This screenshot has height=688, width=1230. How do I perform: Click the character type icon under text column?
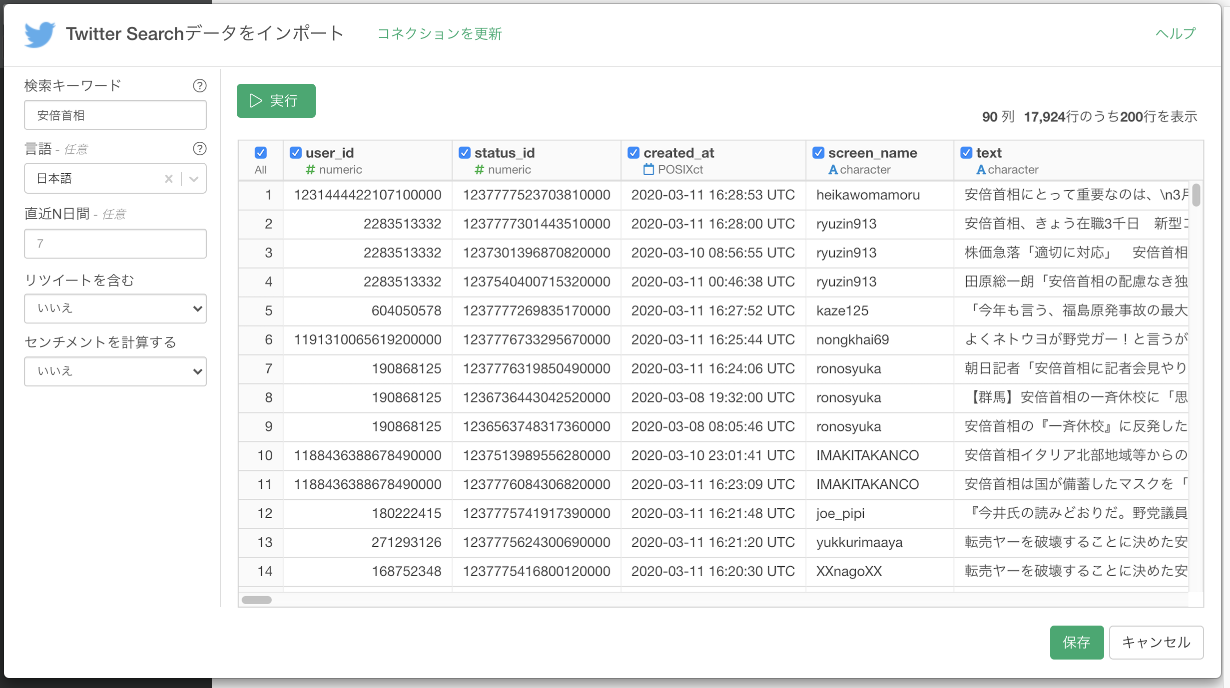pos(981,170)
